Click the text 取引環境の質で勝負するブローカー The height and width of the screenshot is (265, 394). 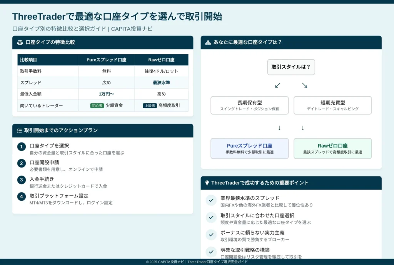[255, 240]
